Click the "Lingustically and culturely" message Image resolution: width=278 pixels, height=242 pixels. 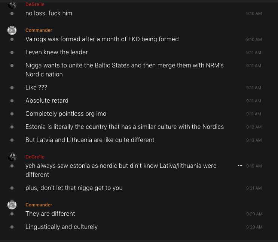[x=61, y=227]
